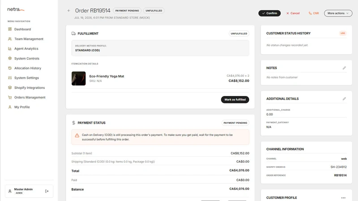The width and height of the screenshot is (358, 201).
Task: Open Shopify Integrations menu item
Action: coord(30,88)
